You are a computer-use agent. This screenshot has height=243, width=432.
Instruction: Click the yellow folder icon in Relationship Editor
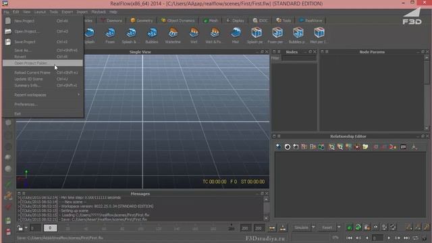coord(365,147)
